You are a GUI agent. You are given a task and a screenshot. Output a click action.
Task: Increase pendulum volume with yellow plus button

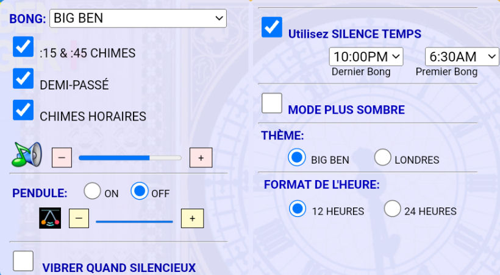192,218
